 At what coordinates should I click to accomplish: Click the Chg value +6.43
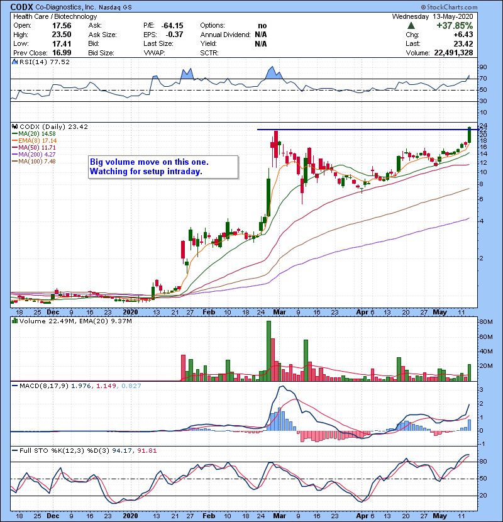(463, 35)
